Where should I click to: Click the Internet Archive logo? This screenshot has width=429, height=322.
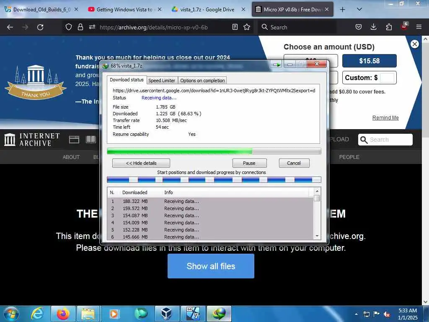(32, 139)
